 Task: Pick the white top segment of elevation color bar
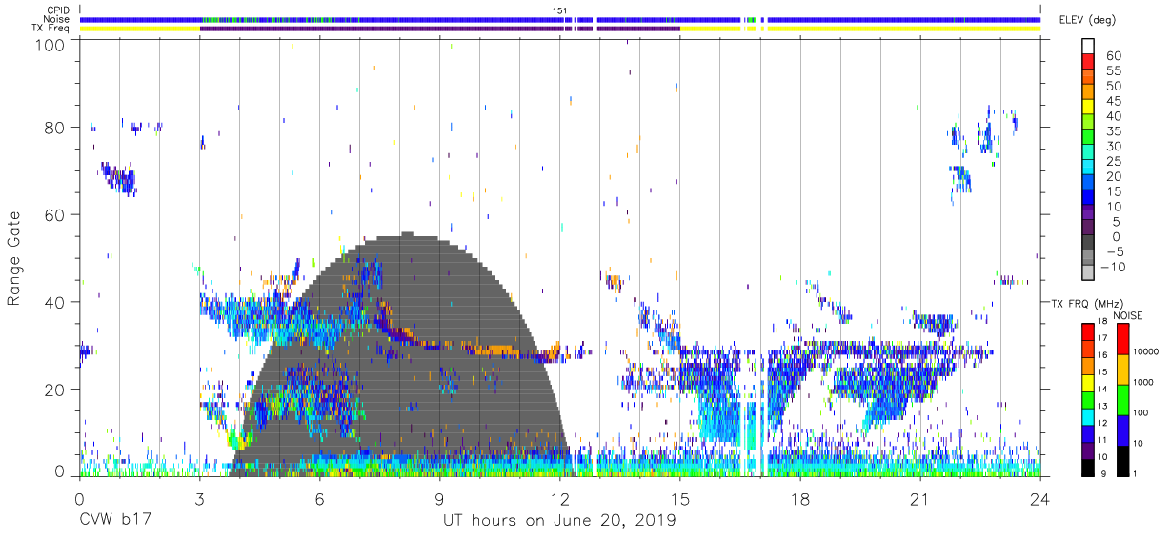pyautogui.click(x=1087, y=46)
